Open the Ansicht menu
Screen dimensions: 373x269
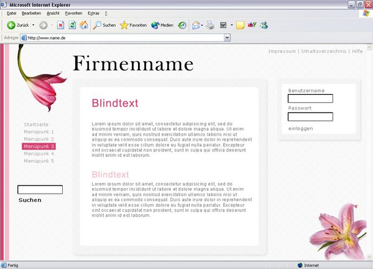pyautogui.click(x=53, y=13)
